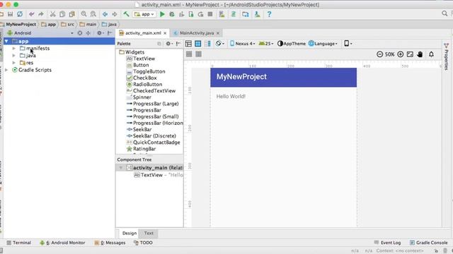Image resolution: width=453 pixels, height=254 pixels.
Task: Open the Language dropdown
Action: click(x=323, y=44)
